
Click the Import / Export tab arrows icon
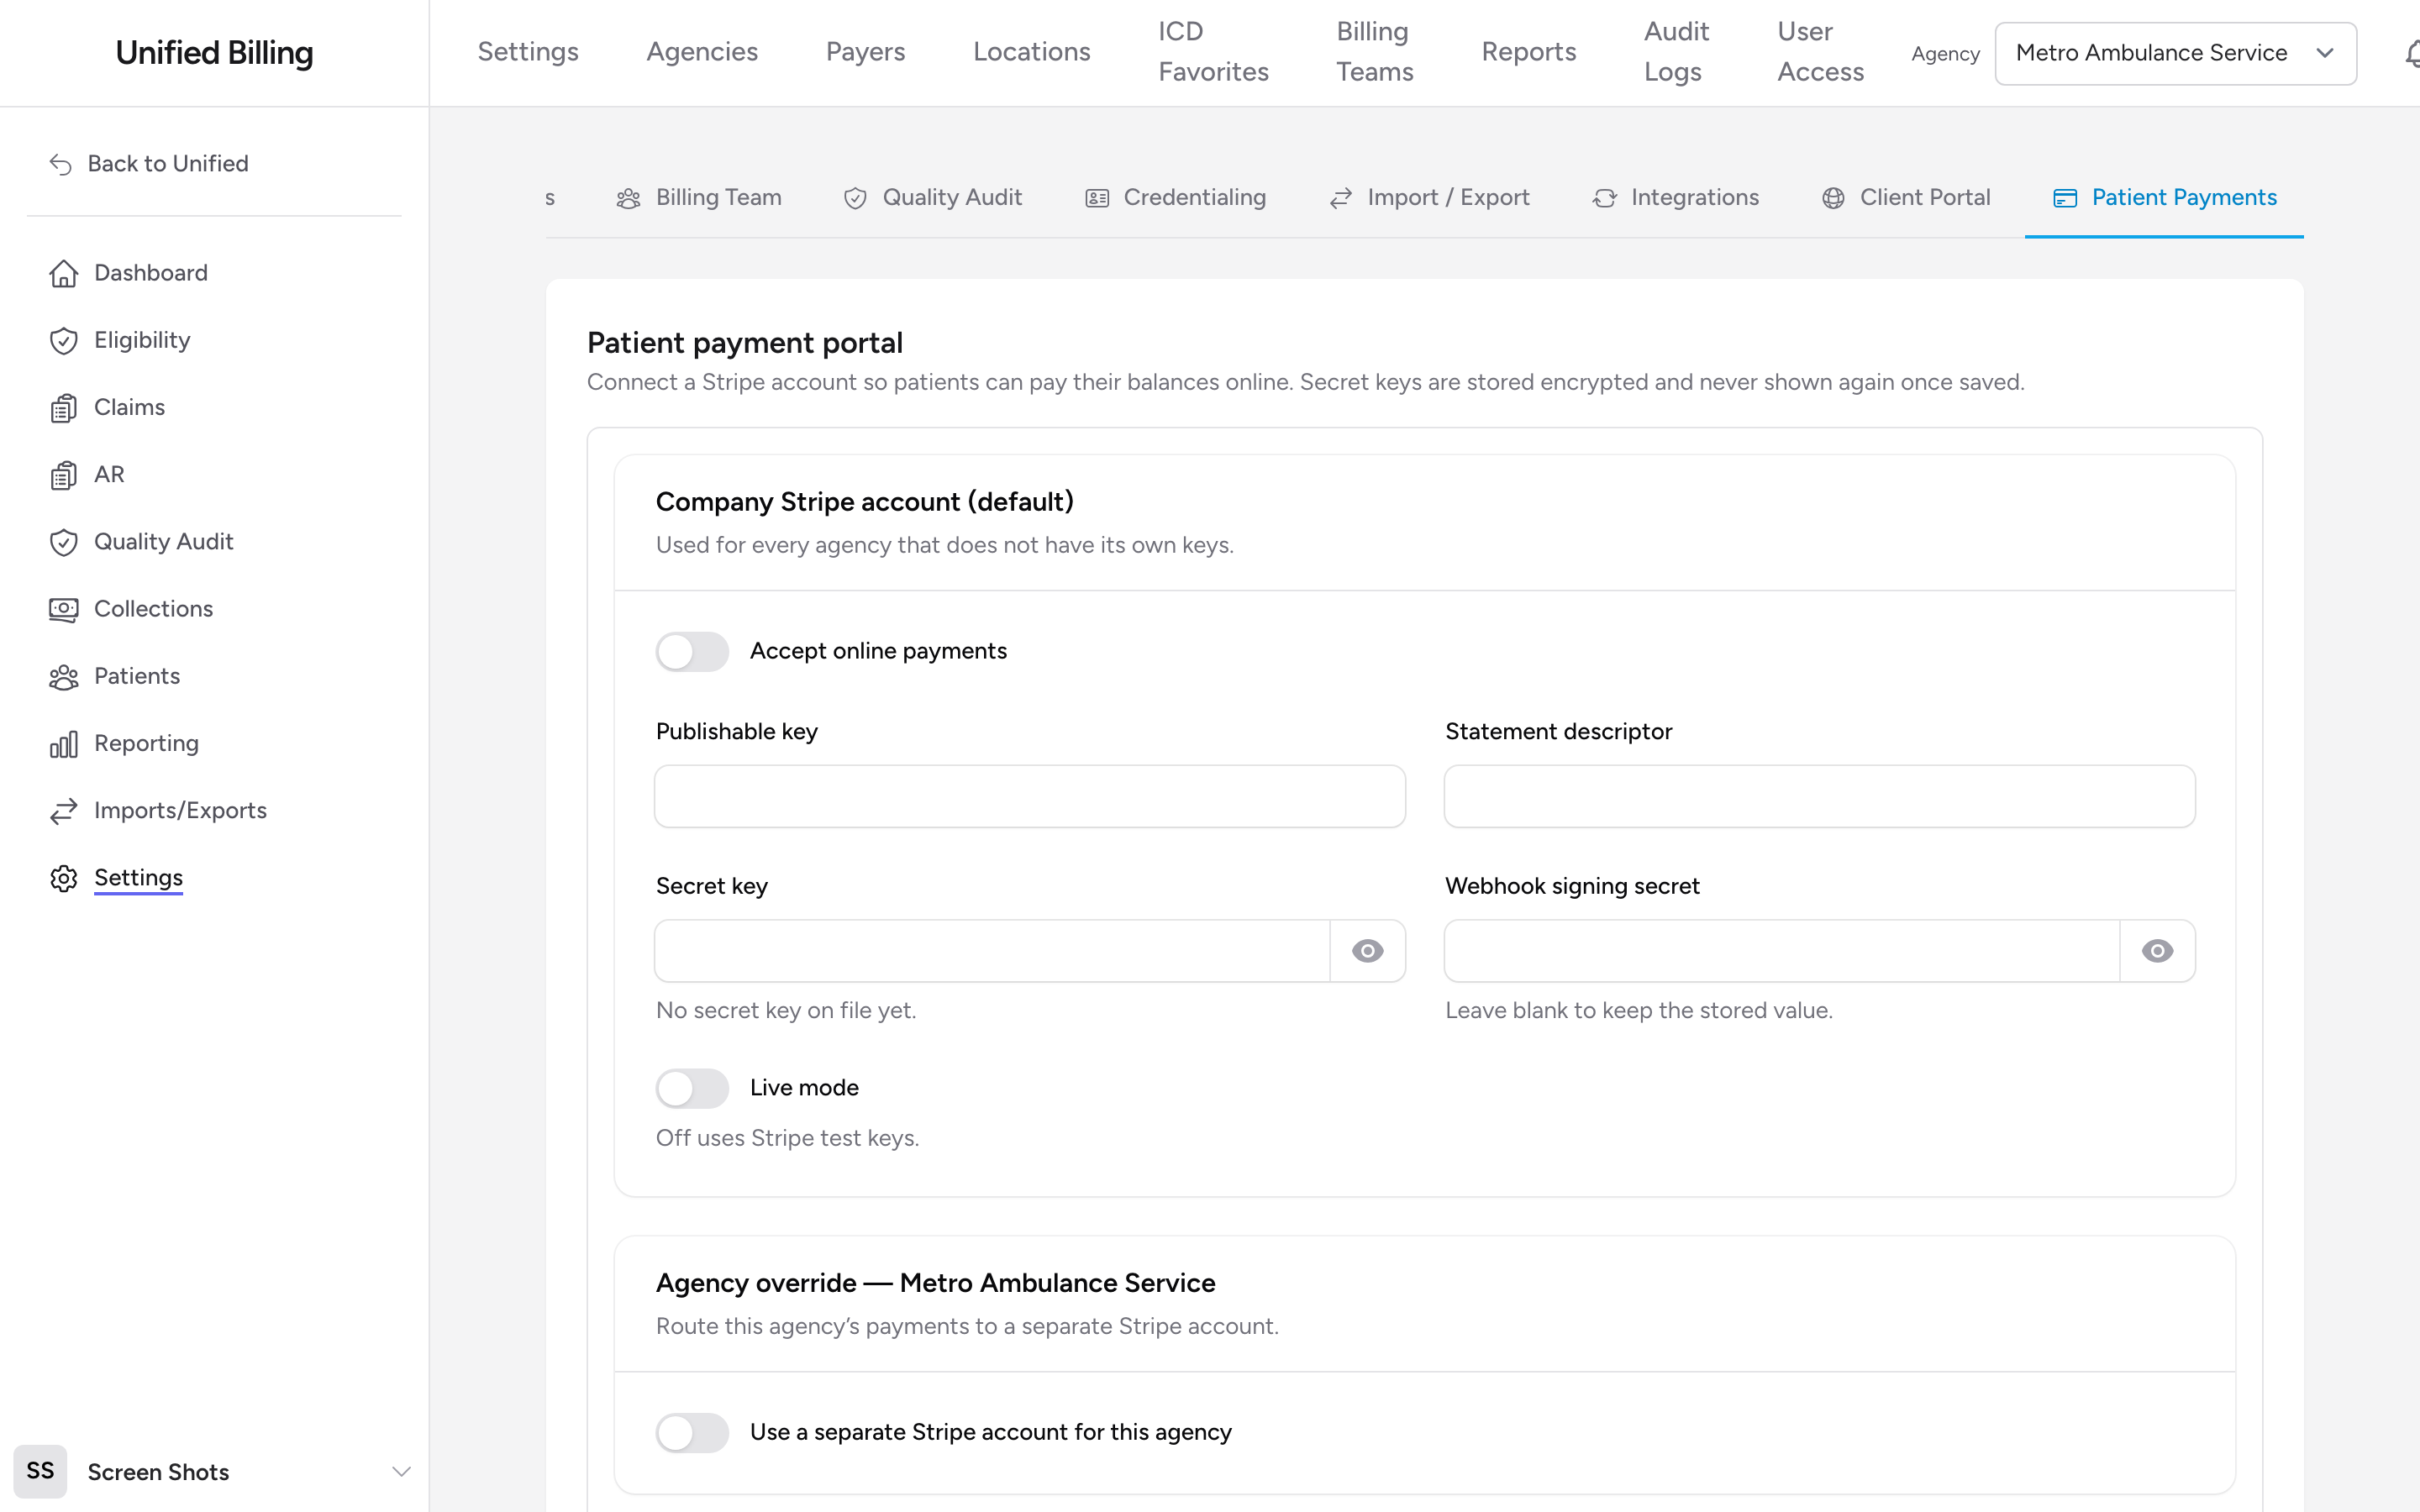point(1341,198)
